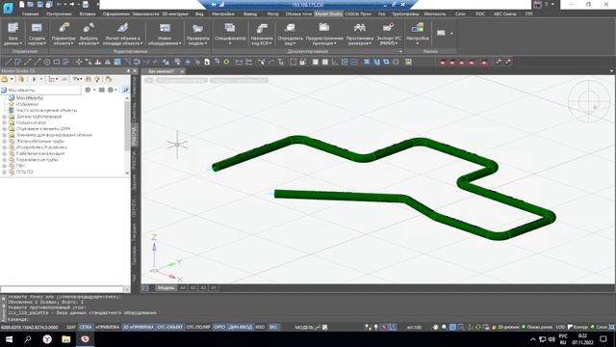Select Избранное in object tree

(27, 104)
